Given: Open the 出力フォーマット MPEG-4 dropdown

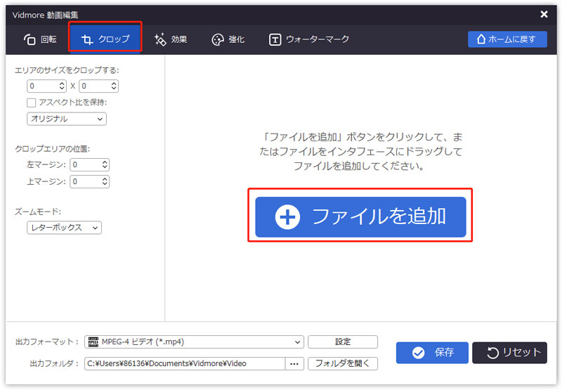Looking at the screenshot, I should pos(194,342).
